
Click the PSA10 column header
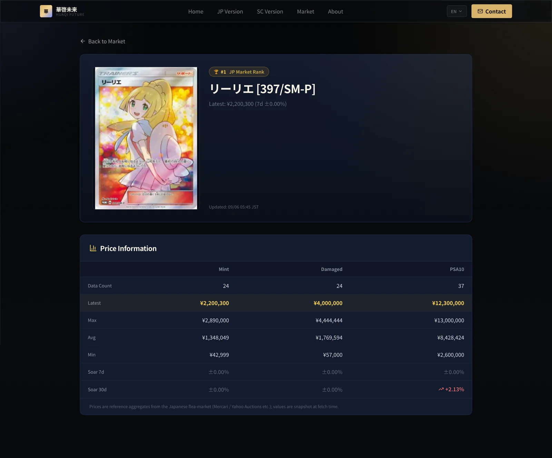tap(457, 269)
